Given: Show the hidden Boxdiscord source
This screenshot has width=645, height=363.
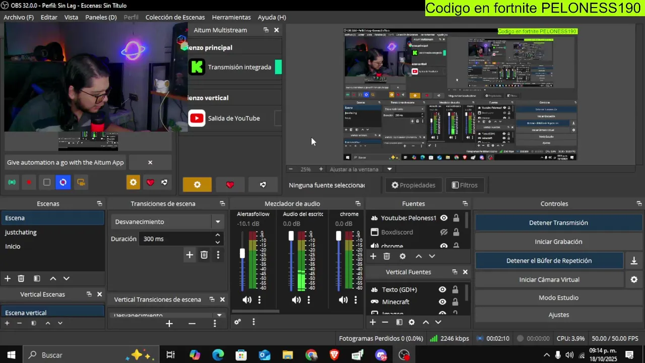Looking at the screenshot, I should click(x=444, y=232).
